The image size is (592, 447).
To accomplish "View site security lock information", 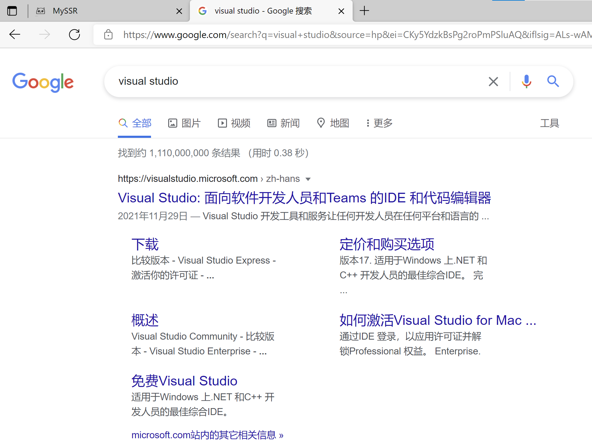I will click(108, 34).
